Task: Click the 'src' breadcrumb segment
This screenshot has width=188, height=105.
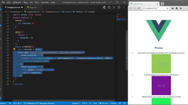Action: pyautogui.click(x=6, y=12)
